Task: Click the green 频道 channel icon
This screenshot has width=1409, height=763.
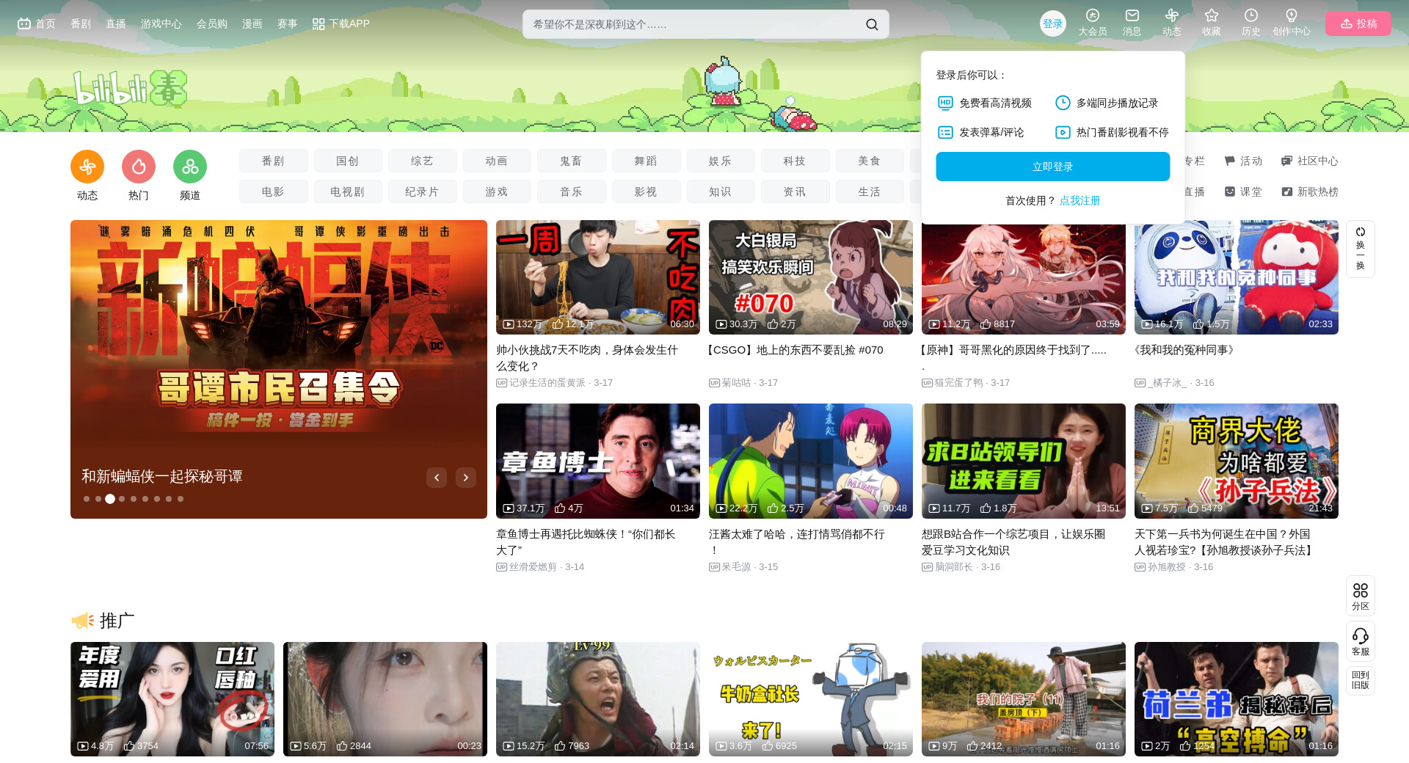Action: pos(190,167)
